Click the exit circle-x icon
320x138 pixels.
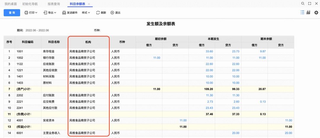(x=112, y=13)
